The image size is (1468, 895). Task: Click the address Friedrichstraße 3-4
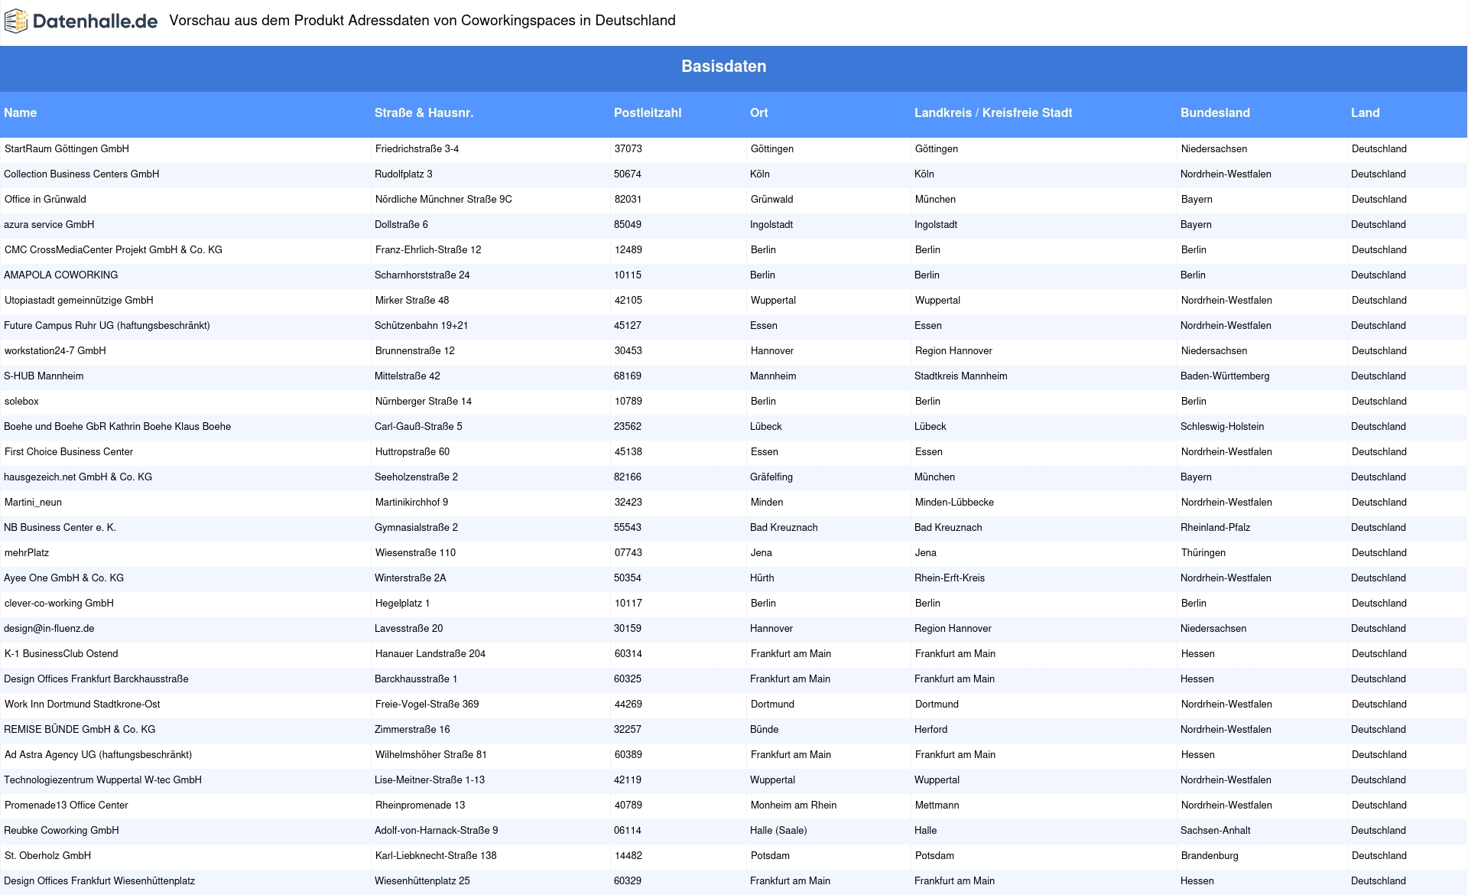pyautogui.click(x=417, y=149)
